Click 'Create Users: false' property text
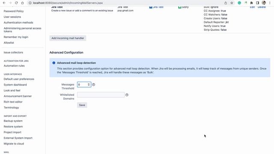 (x=215, y=18)
